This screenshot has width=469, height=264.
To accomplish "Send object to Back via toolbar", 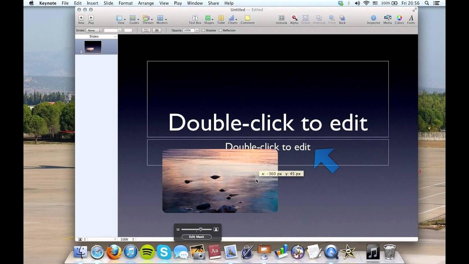I will [x=342, y=19].
